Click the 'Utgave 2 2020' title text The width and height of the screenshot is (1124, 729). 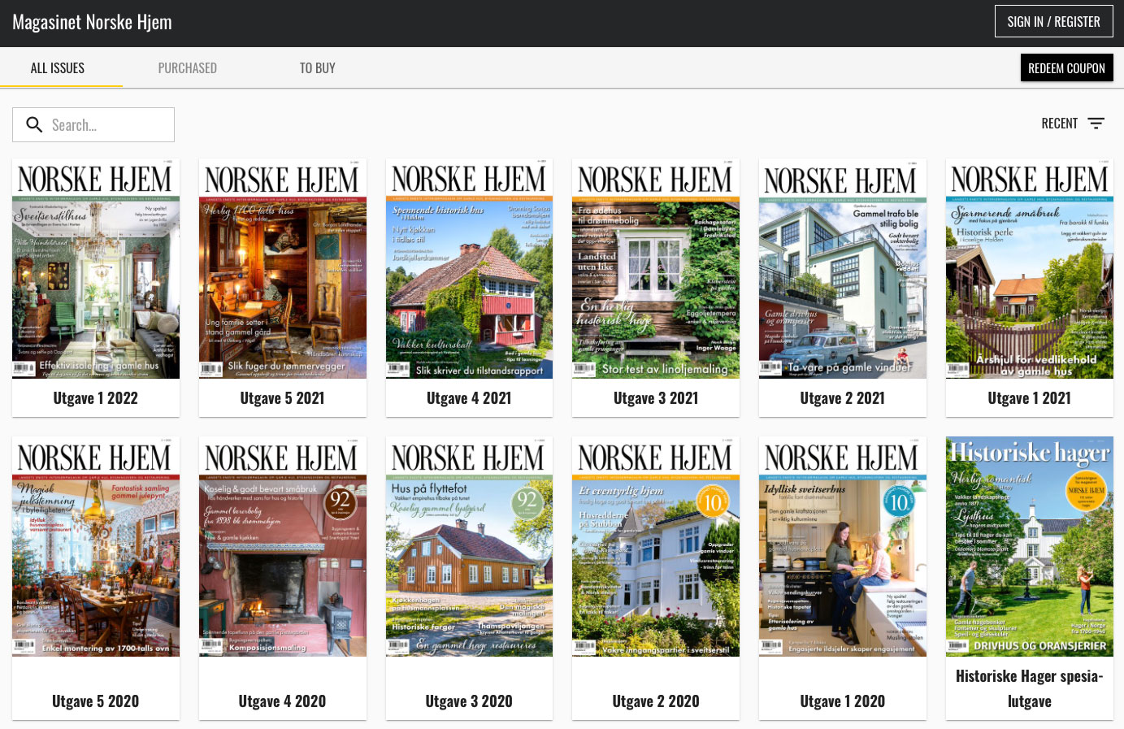656,701
